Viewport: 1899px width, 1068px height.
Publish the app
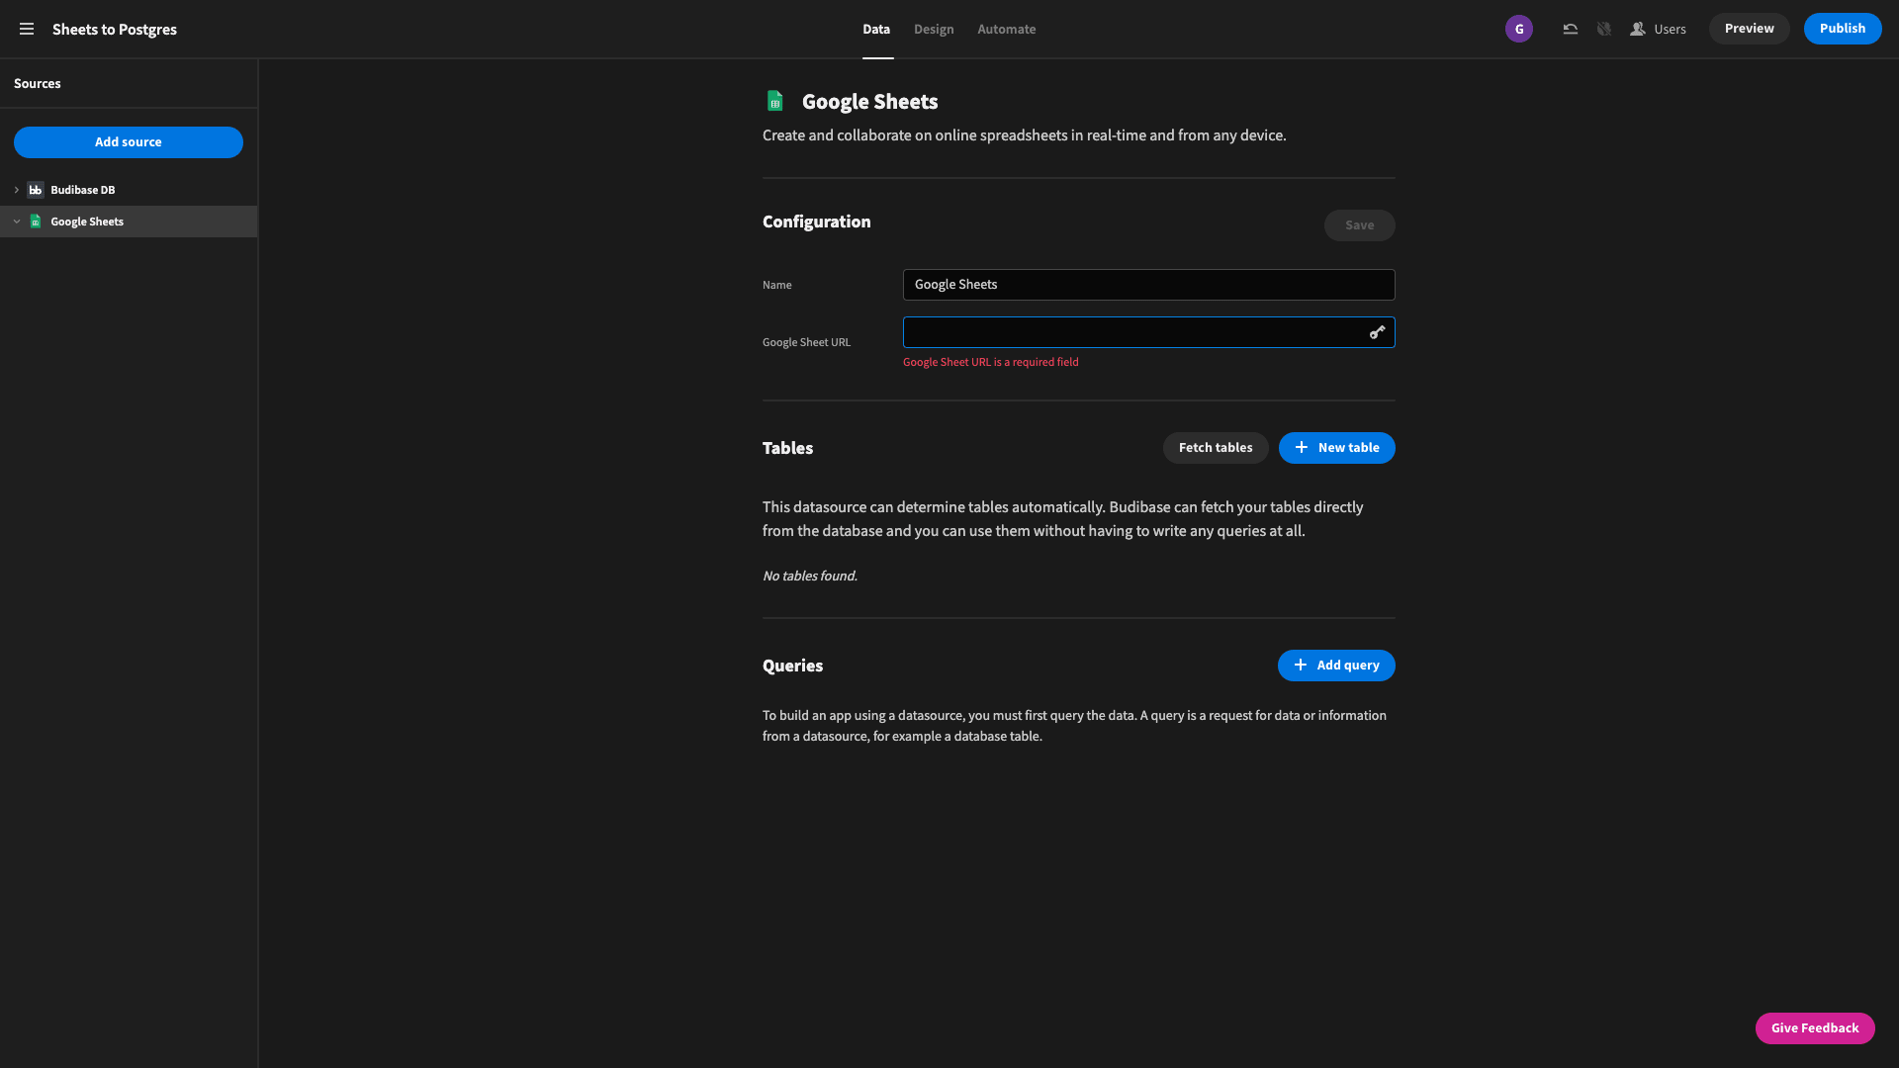[1843, 29]
